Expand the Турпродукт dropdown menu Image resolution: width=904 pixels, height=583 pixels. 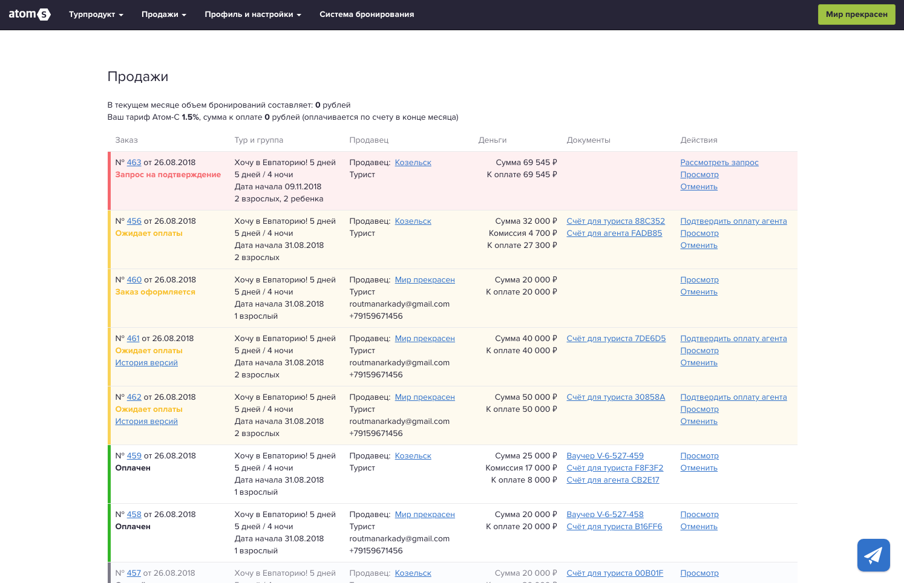(x=96, y=15)
